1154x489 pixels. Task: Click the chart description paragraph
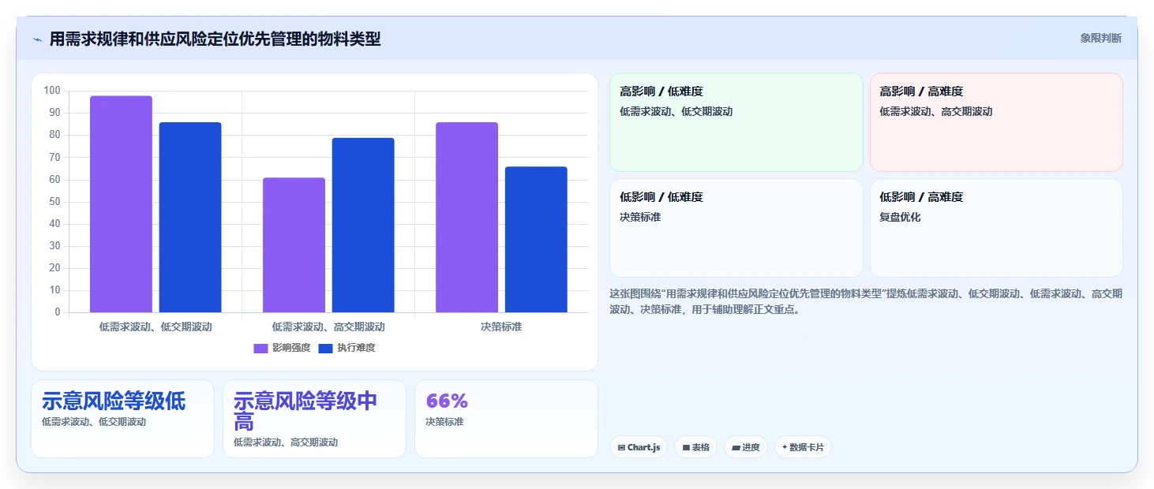tap(866, 301)
